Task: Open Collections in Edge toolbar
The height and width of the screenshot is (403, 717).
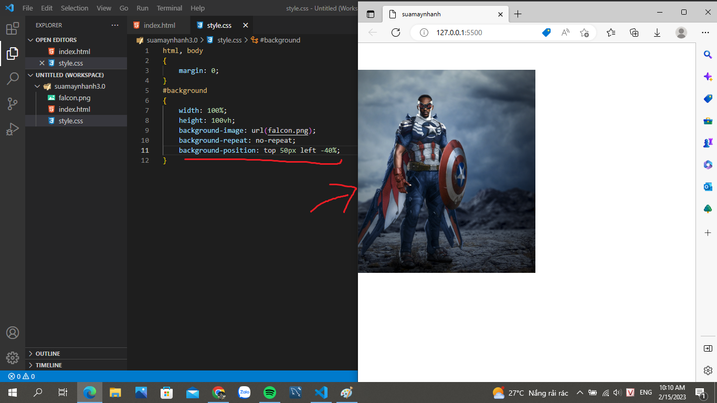Action: (x=634, y=33)
